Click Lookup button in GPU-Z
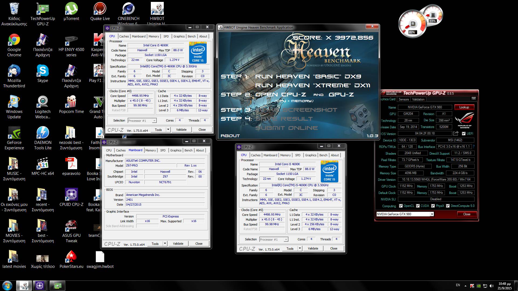This screenshot has height=291, width=518. 464,107
